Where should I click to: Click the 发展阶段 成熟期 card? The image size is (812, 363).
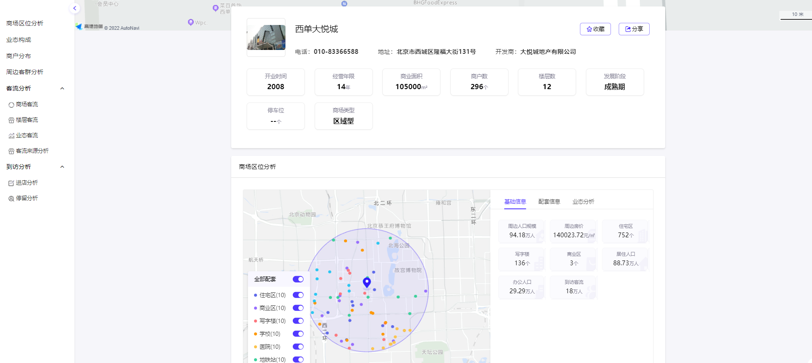click(x=615, y=82)
